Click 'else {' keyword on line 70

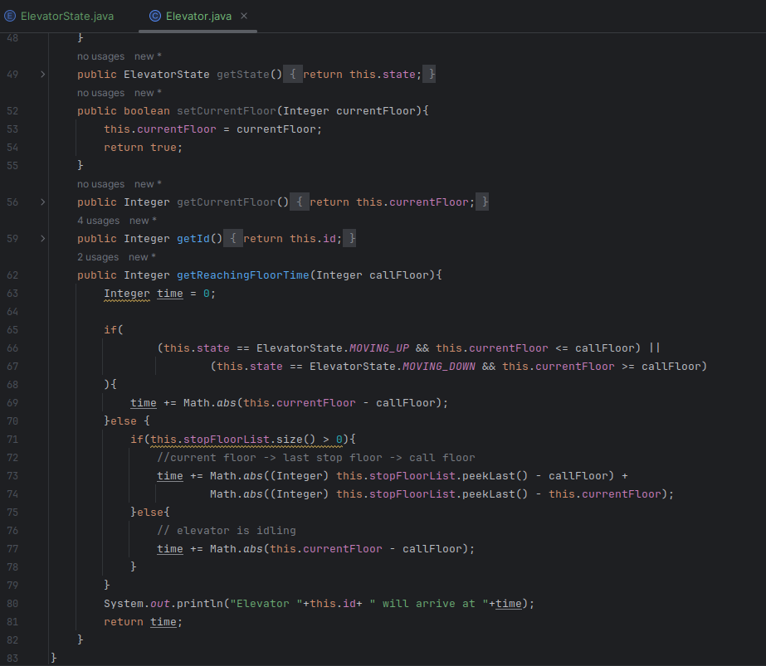click(x=130, y=421)
